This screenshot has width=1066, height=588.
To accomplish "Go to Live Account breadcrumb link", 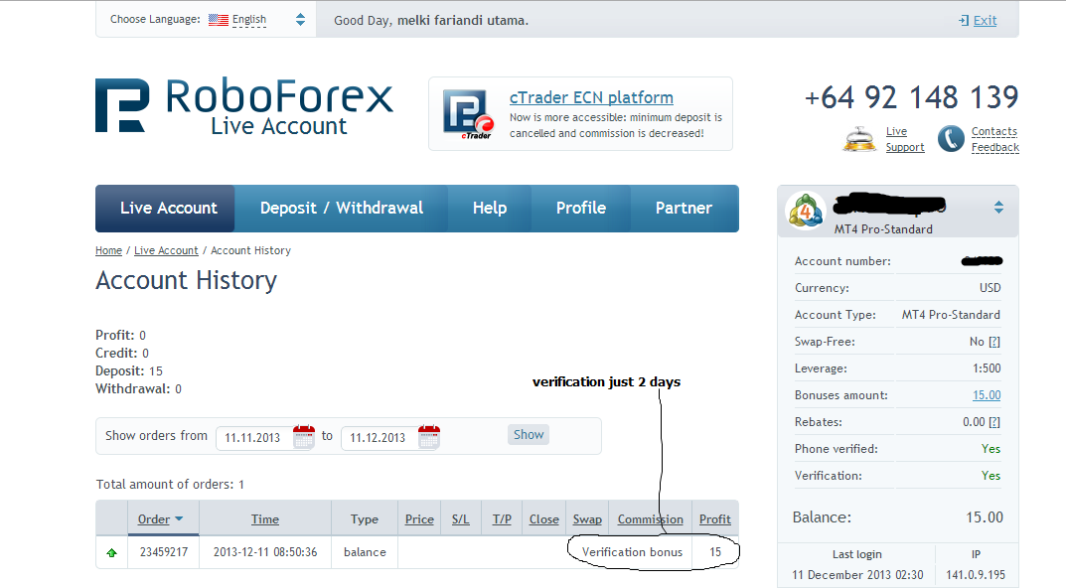I will pos(166,250).
